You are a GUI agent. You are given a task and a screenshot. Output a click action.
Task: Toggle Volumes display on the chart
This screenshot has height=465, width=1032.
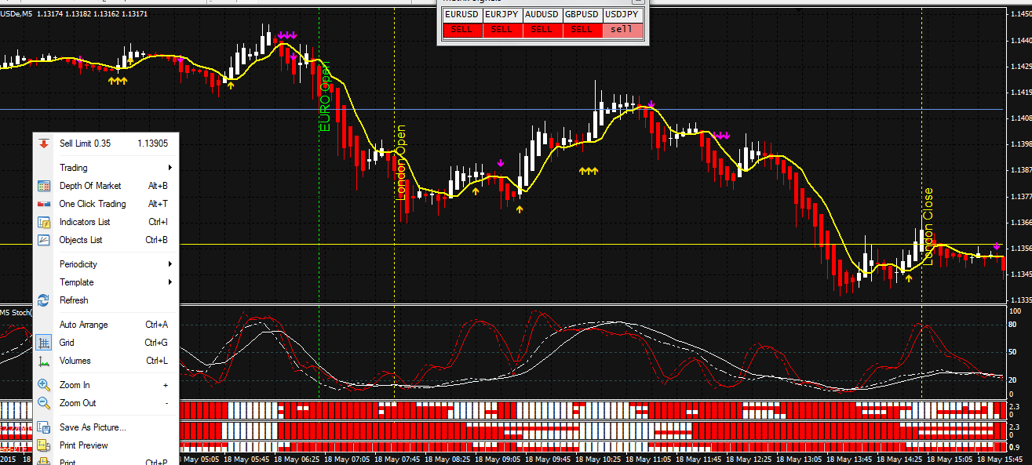point(74,361)
